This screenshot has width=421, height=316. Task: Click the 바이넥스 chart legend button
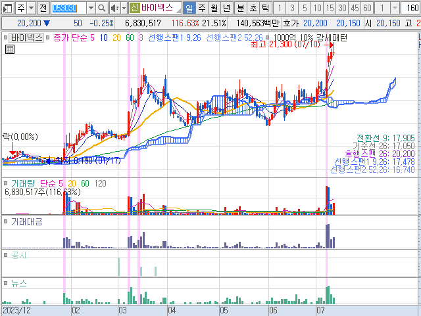coord(26,37)
